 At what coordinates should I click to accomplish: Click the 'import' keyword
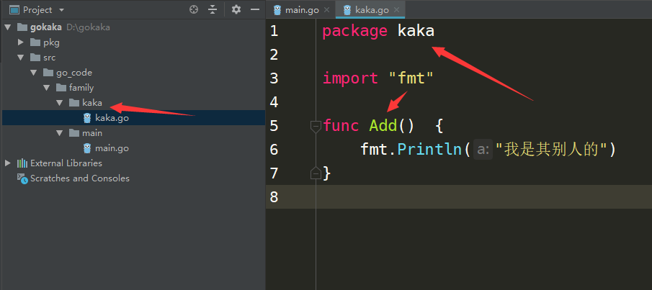coord(350,78)
